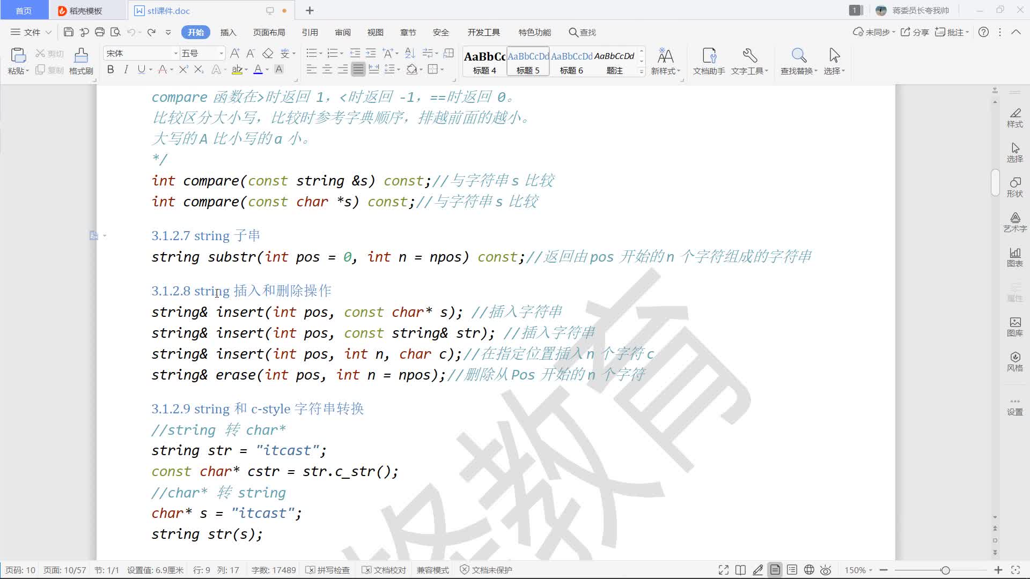Screen dimensions: 1030x579
Task: Toggle Italic formatting
Action: point(126,69)
